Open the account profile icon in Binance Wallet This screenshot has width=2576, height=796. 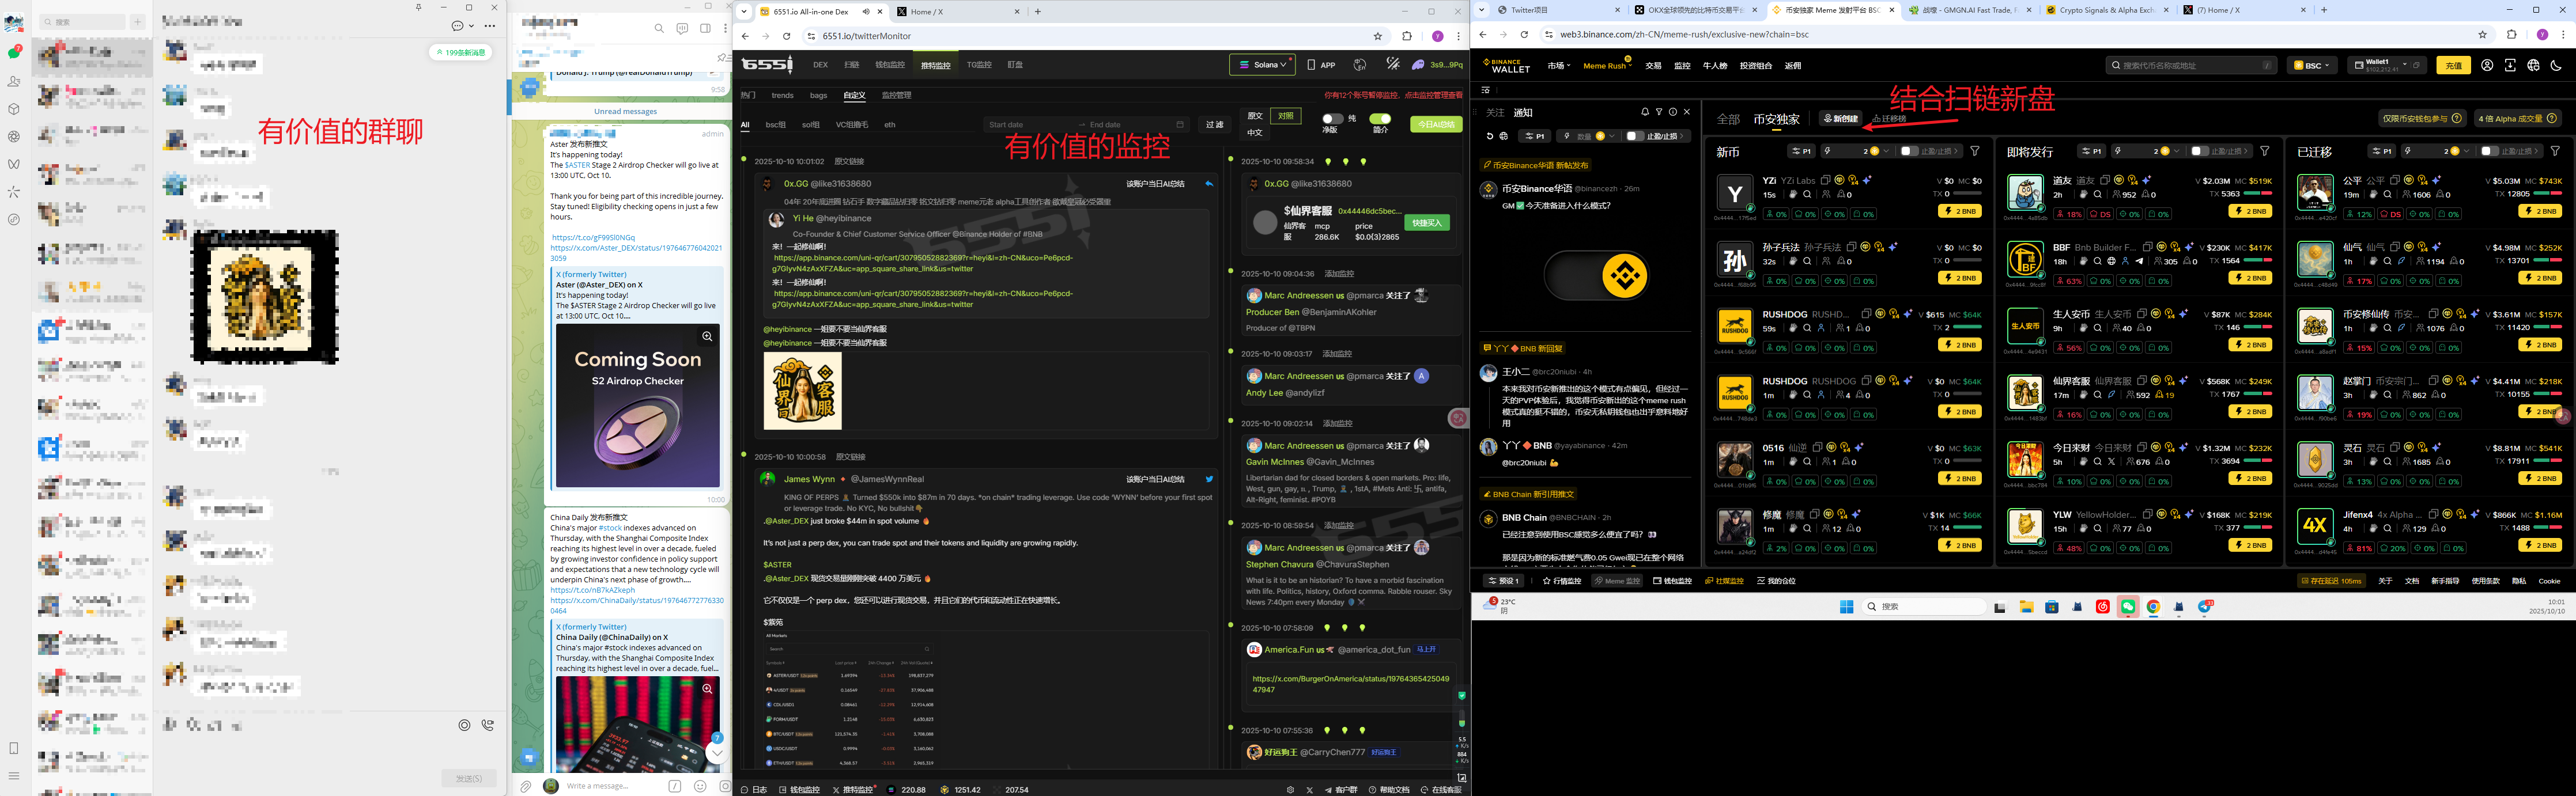click(2487, 65)
